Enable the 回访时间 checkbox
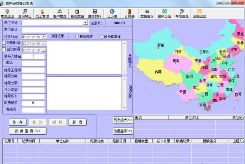 (x=4, y=50)
